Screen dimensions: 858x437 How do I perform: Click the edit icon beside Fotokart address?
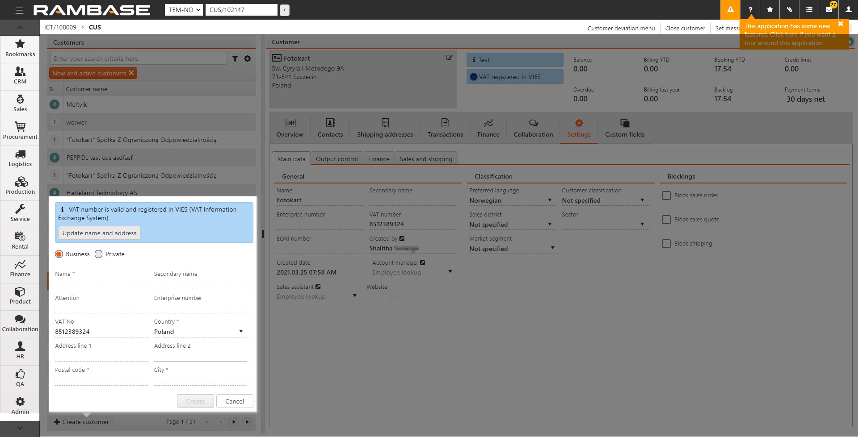449,58
